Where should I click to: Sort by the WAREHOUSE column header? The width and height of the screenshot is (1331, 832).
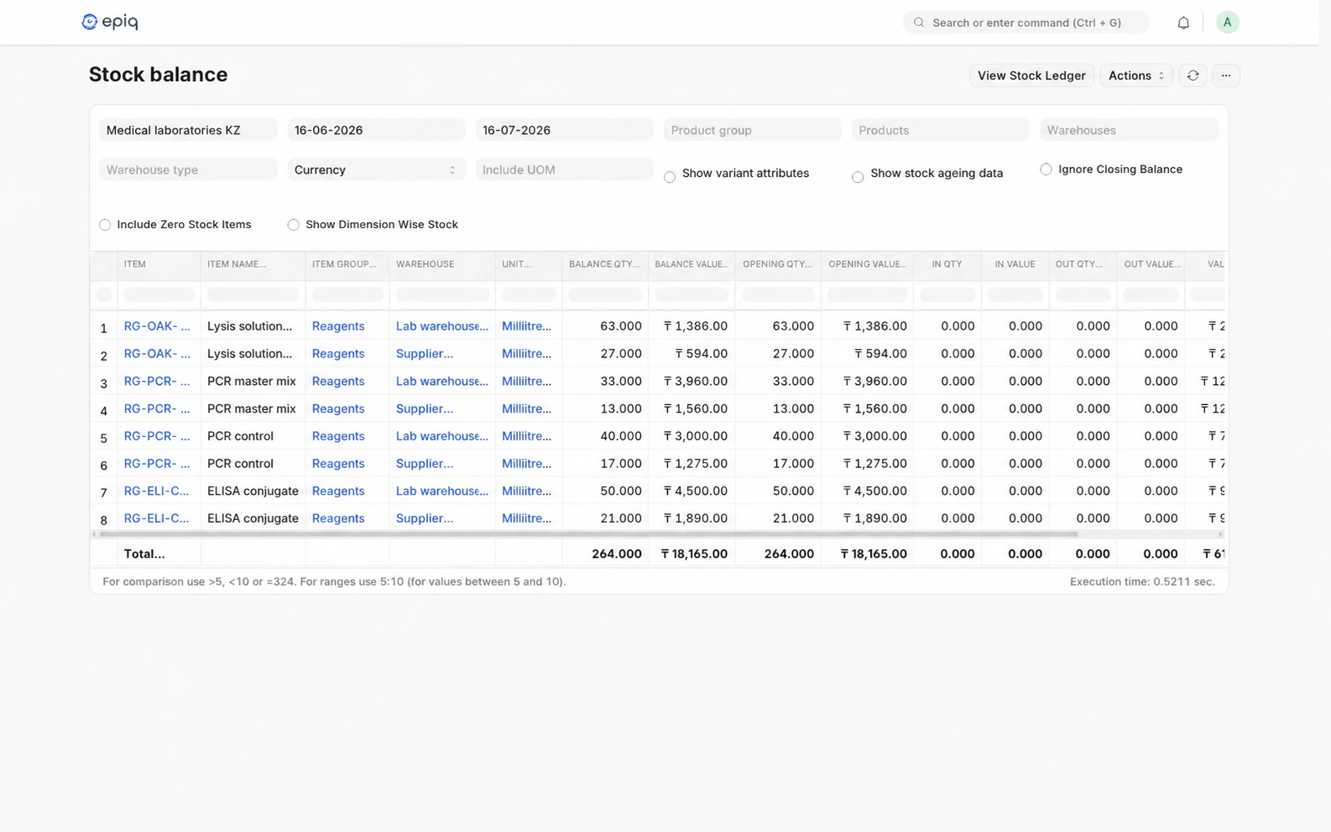(442, 264)
